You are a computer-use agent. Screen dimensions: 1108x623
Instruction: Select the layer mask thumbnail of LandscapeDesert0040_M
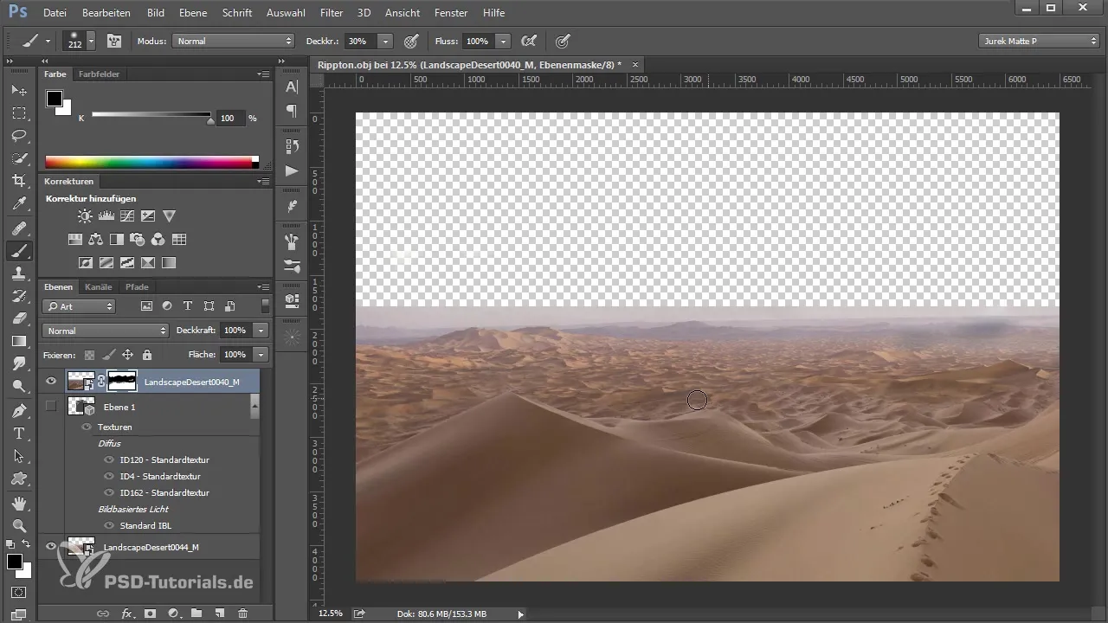coord(122,381)
